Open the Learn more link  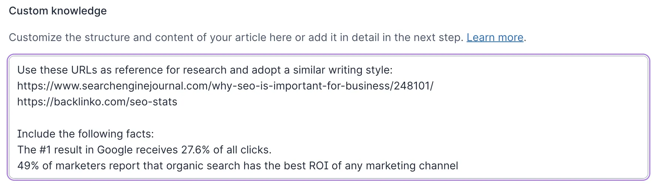tap(495, 37)
